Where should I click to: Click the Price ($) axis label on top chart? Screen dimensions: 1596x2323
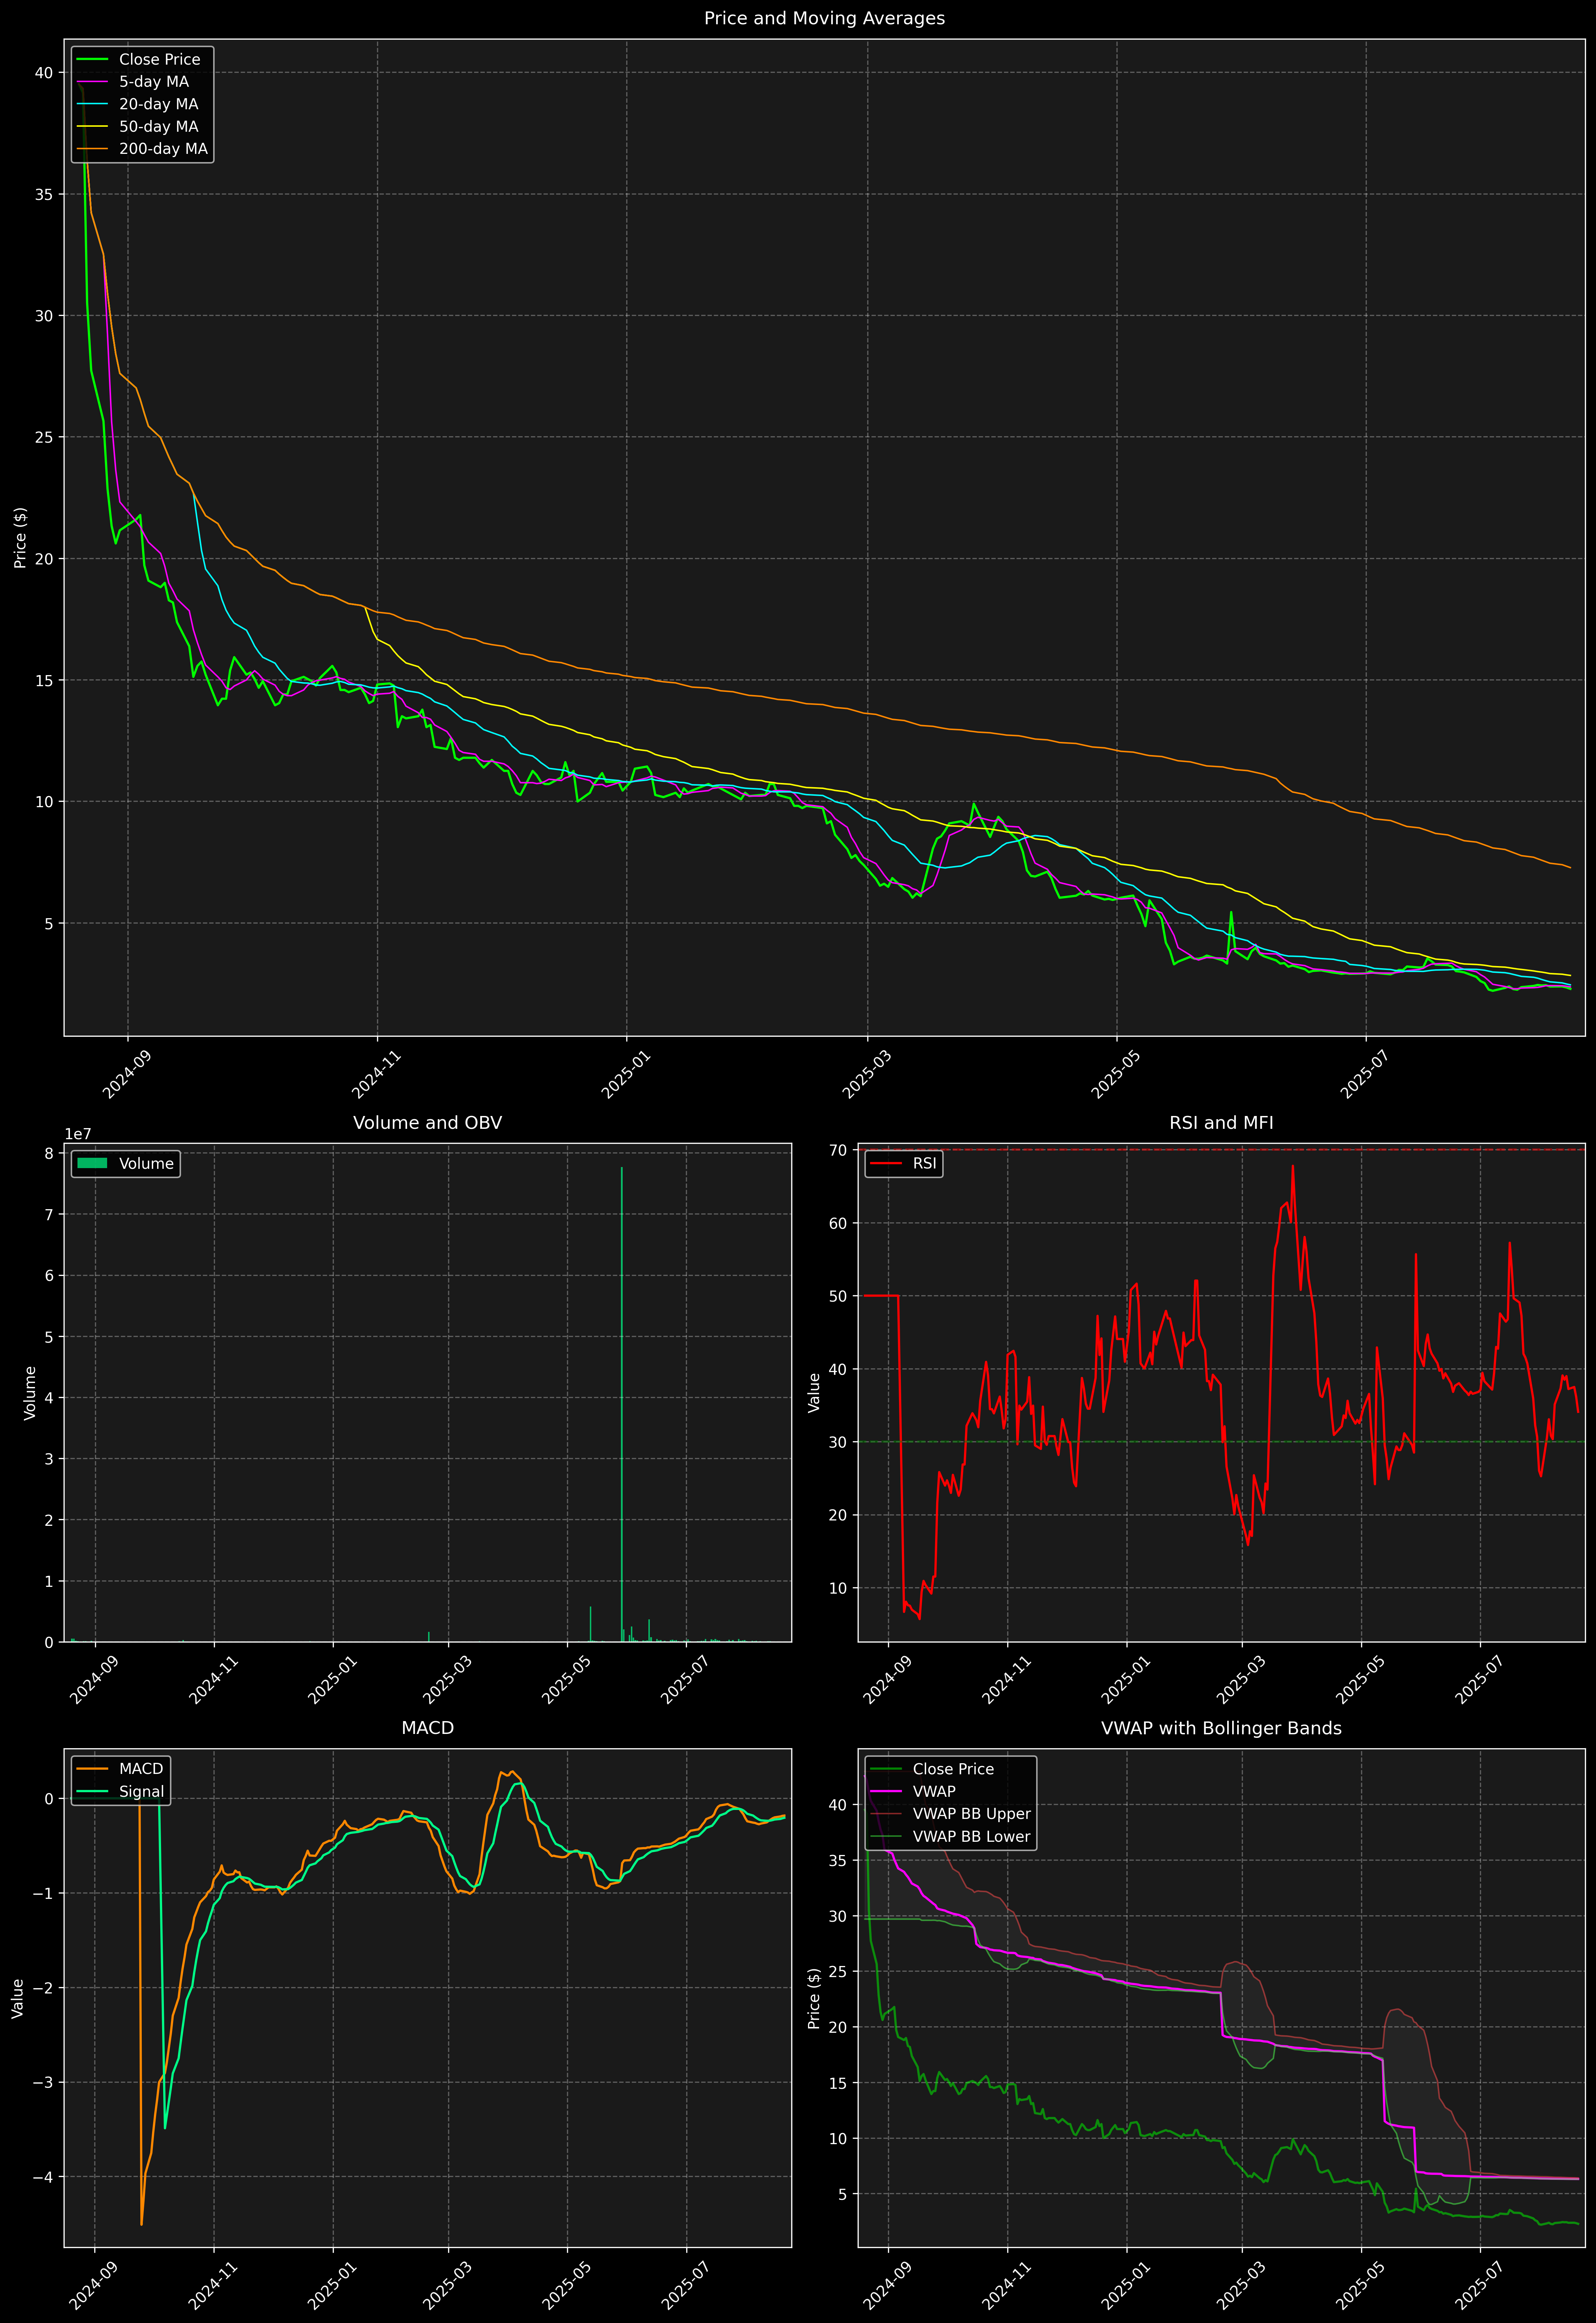(x=20, y=538)
